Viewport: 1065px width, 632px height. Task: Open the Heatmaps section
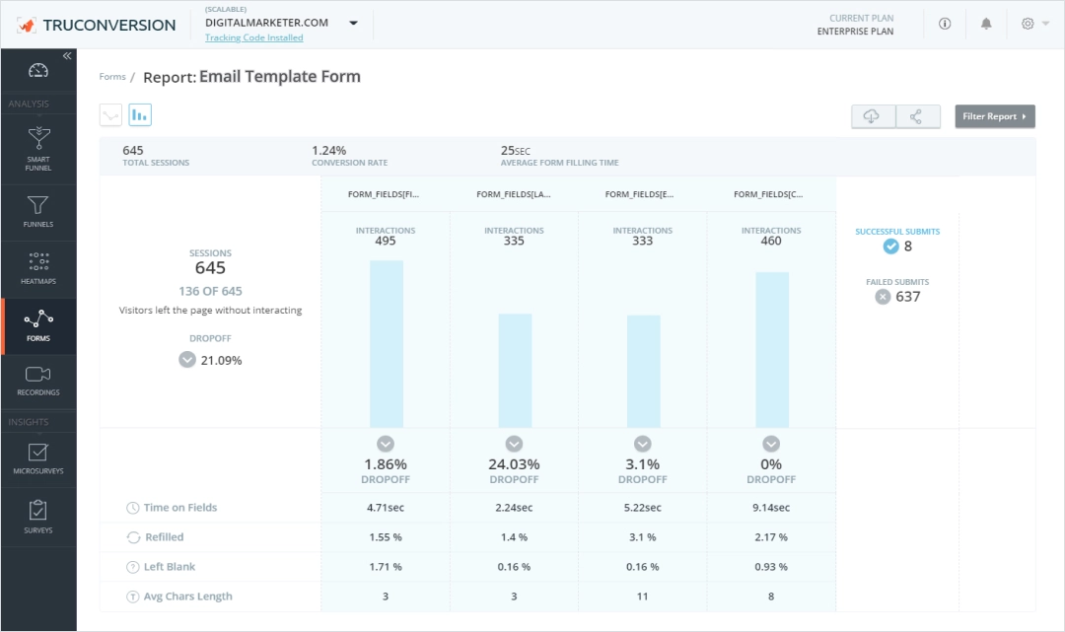pos(37,268)
